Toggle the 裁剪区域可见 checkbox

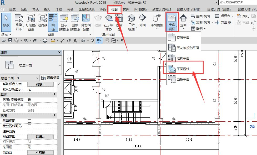coord(30,126)
